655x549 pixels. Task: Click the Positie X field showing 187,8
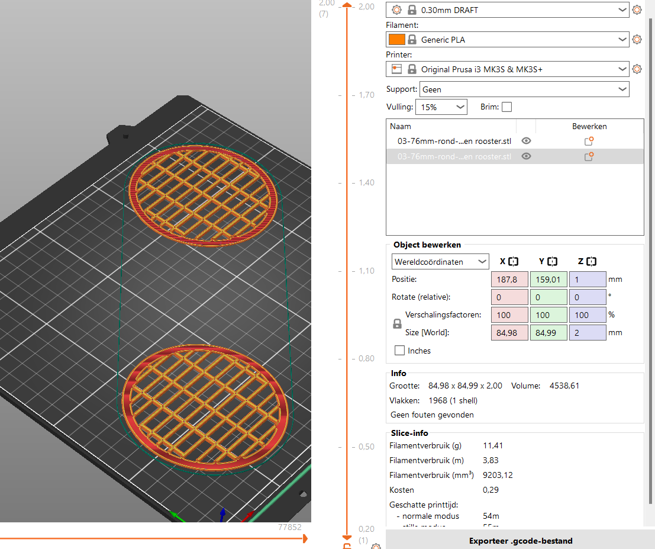(509, 280)
